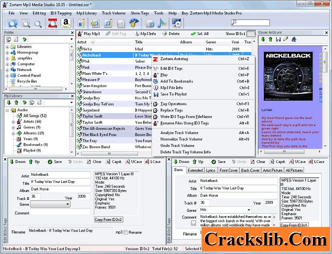332x254 pixels.
Task: Open the ID3v2 Genre Hits dropdown
Action: click(249, 210)
